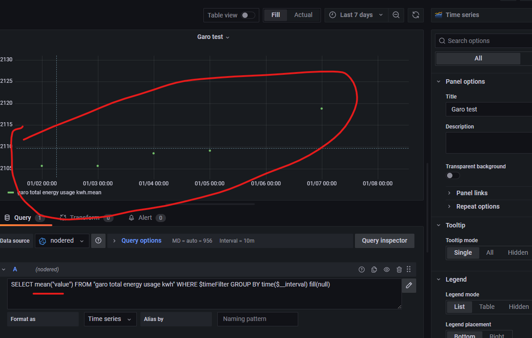
Task: Open the Format as Time series dropdown
Action: click(110, 319)
